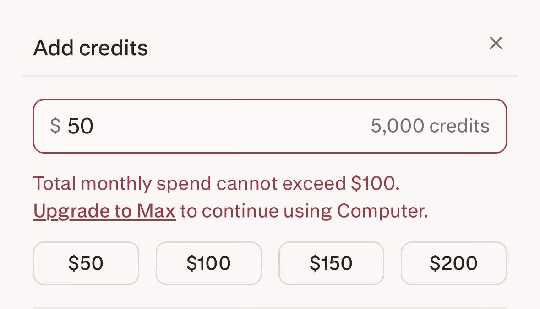Screen dimensions: 540x309
Task: Set the amount to $200 preset
Action: coord(454,263)
